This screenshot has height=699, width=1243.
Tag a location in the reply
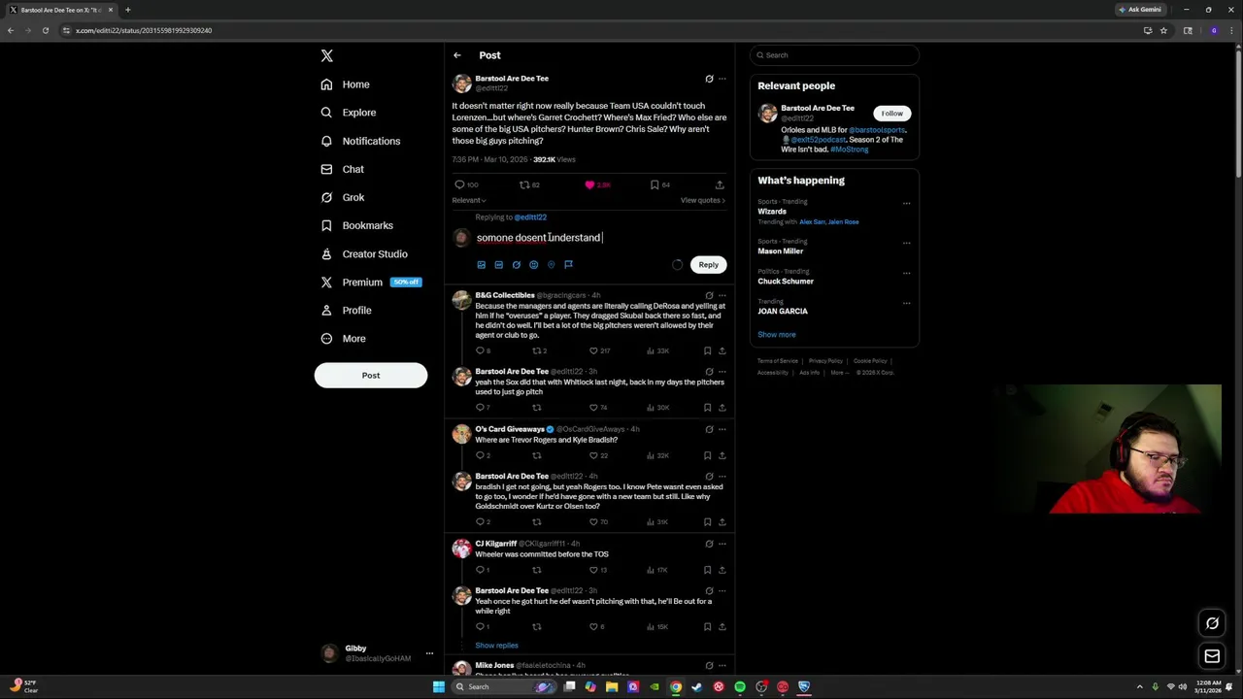click(551, 264)
